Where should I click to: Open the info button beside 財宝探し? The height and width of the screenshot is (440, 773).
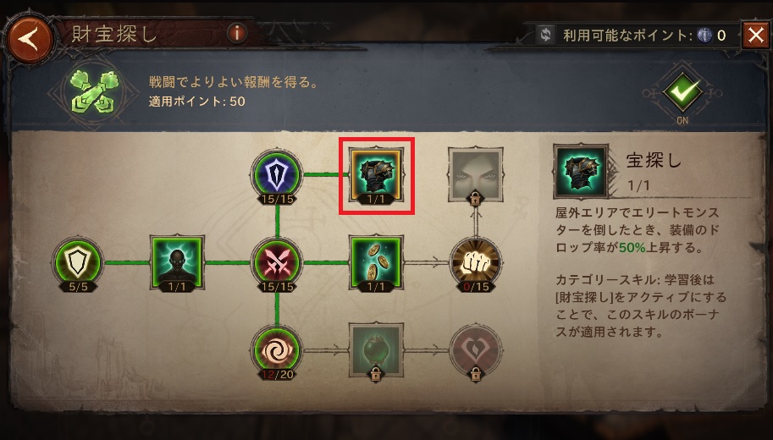point(237,33)
